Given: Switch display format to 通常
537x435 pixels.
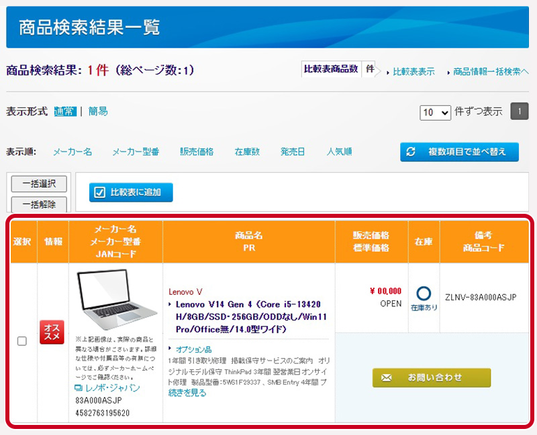Looking at the screenshot, I should point(65,111).
